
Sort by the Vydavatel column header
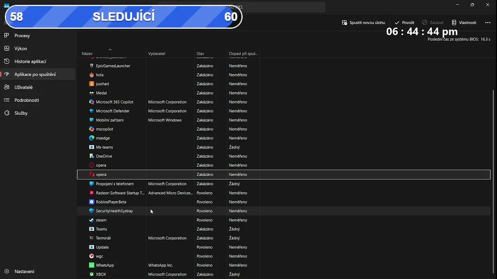[170, 53]
